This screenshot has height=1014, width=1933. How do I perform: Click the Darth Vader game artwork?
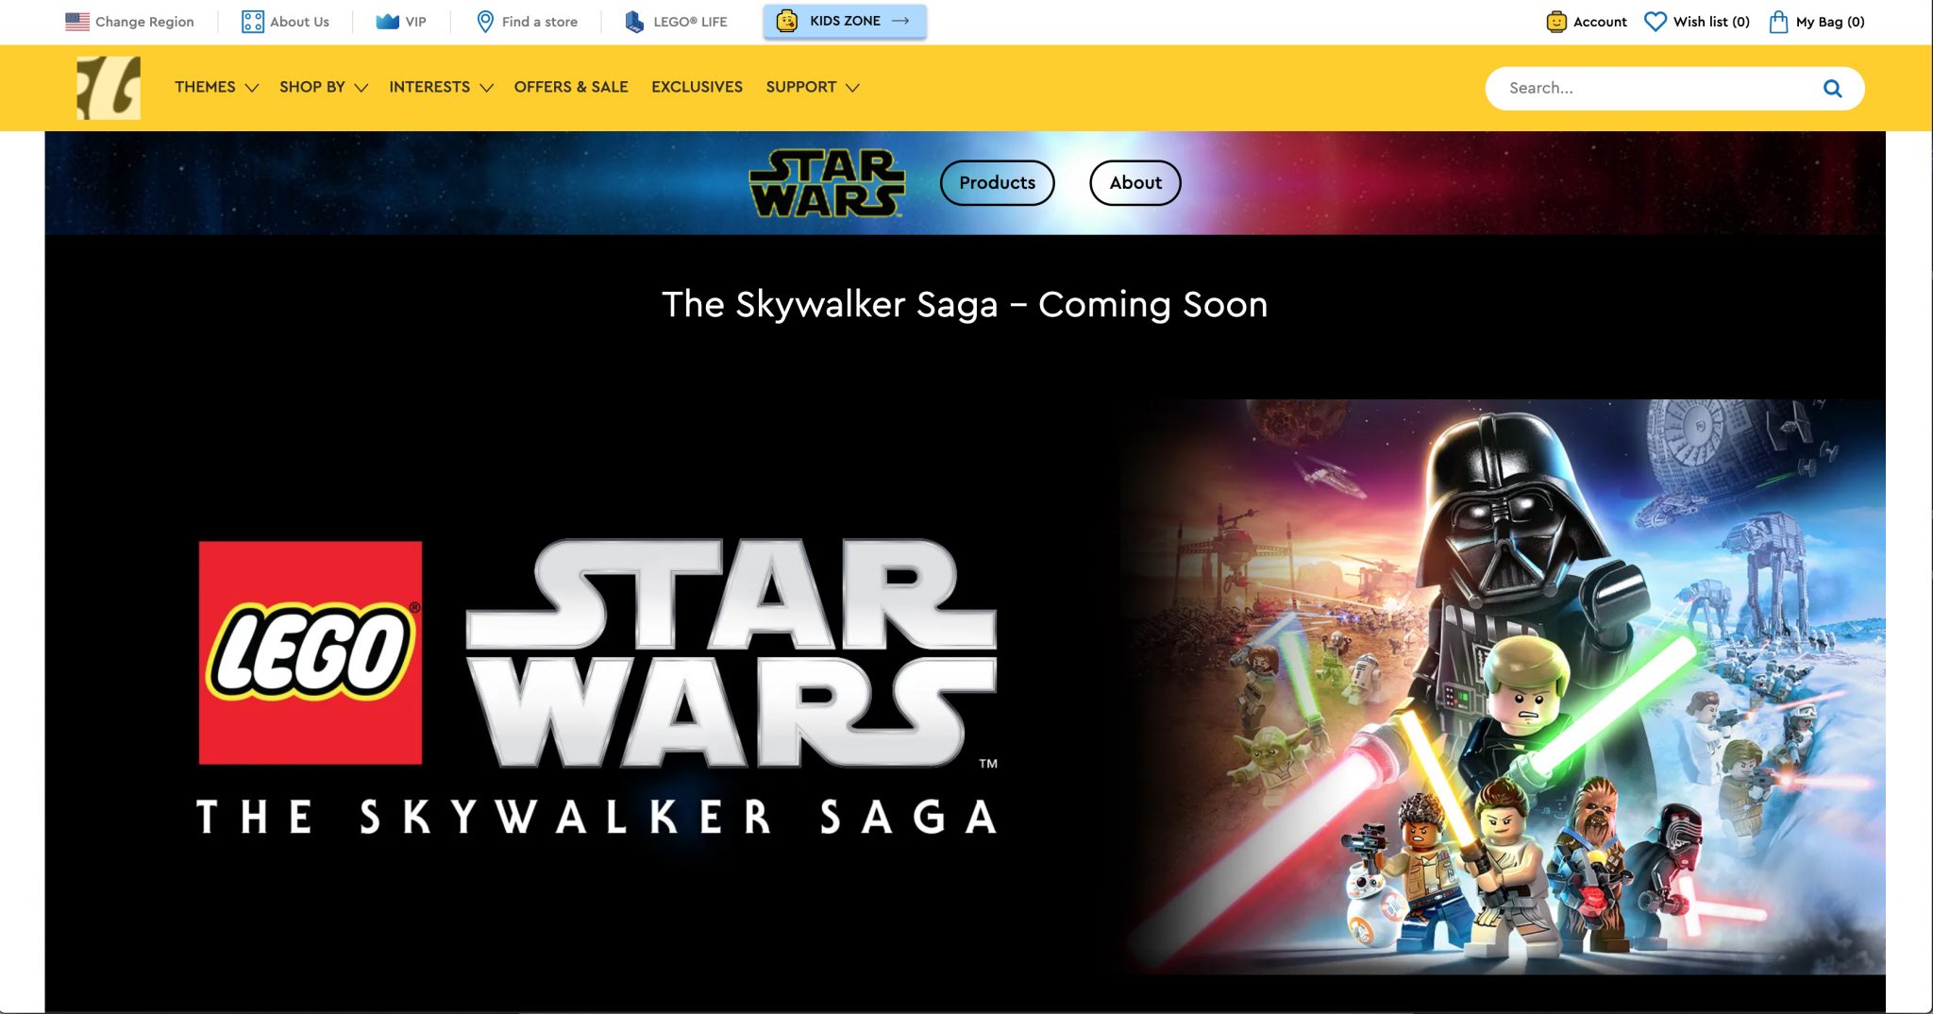pyautogui.click(x=1503, y=686)
